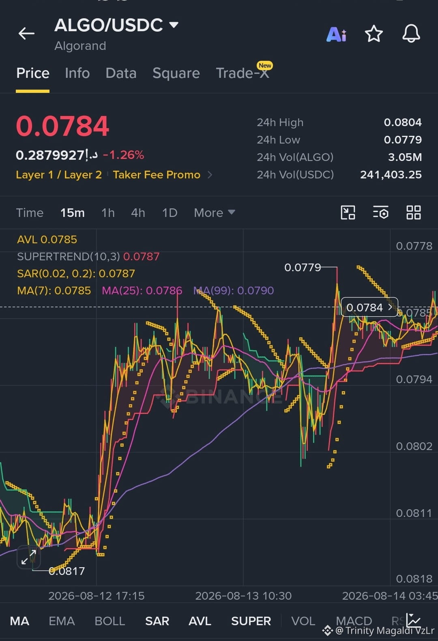Tap the 24h Vol(ALGO) value 3.05M
The height and width of the screenshot is (641, 438).
(x=405, y=157)
